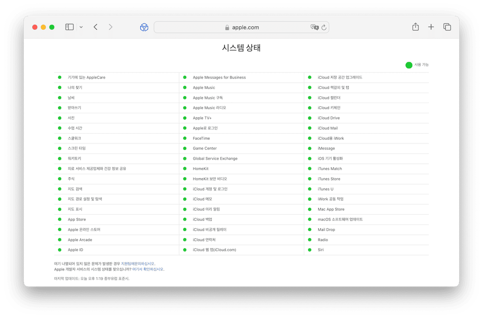Select the iCloud 저장 공간 업그레이드 row
Screen dimensions: 483x318
coord(367,78)
